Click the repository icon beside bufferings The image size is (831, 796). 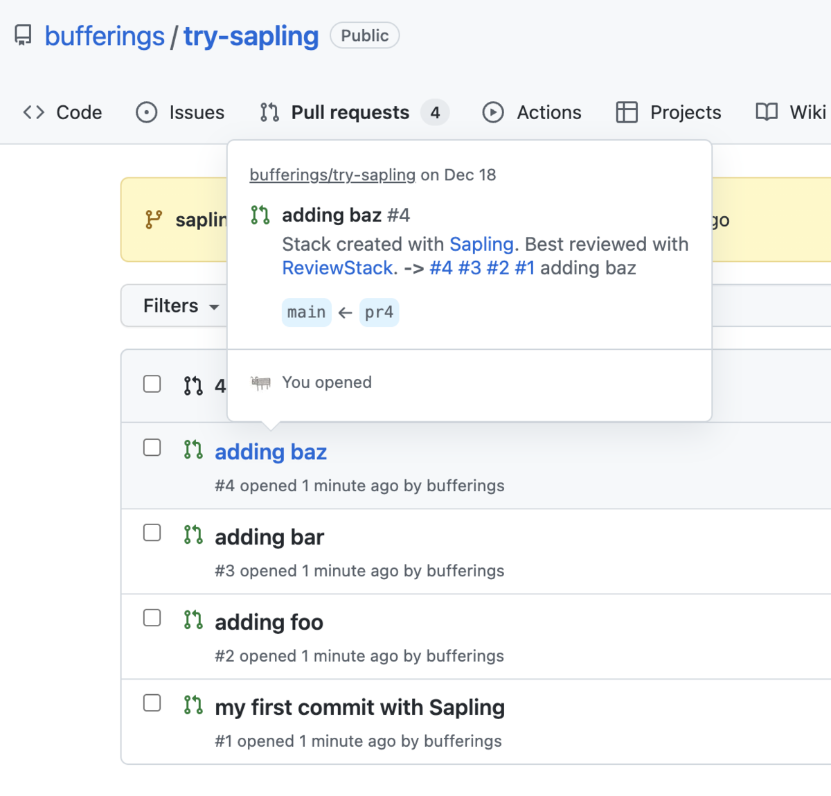point(23,35)
